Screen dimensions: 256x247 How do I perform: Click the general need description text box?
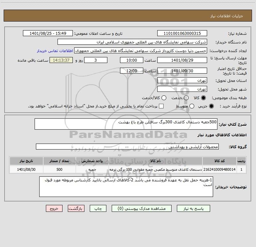point(126,124)
